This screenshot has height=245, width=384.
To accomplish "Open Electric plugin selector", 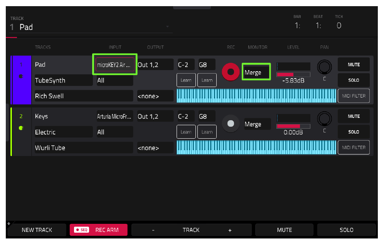I will tap(64, 132).
